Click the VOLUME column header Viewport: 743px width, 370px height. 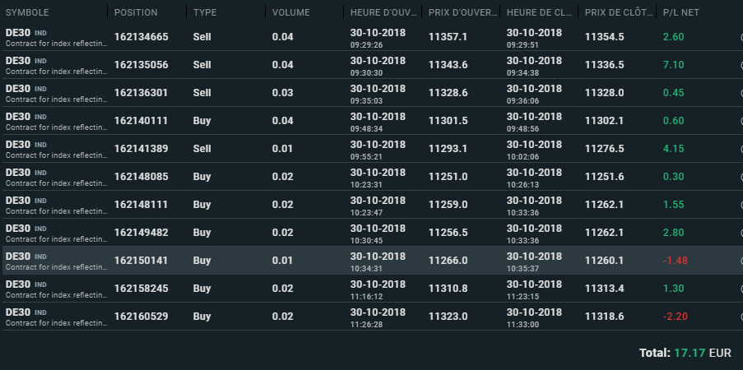click(292, 13)
